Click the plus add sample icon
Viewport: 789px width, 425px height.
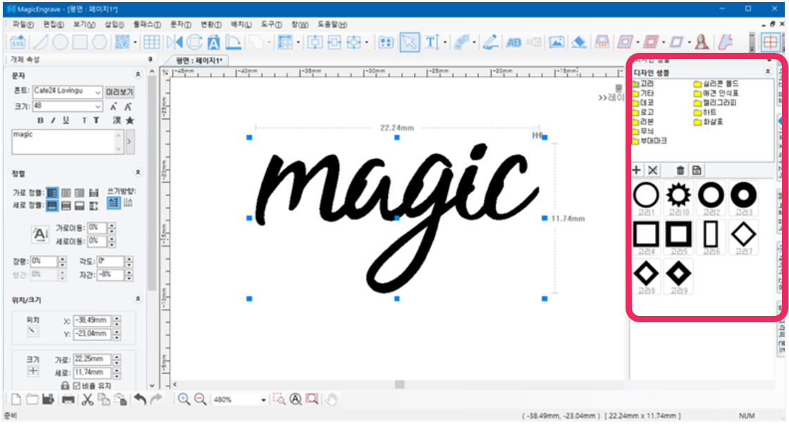[x=637, y=170]
